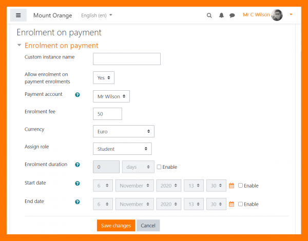
Task: Open the notifications bell
Action: tap(221, 15)
